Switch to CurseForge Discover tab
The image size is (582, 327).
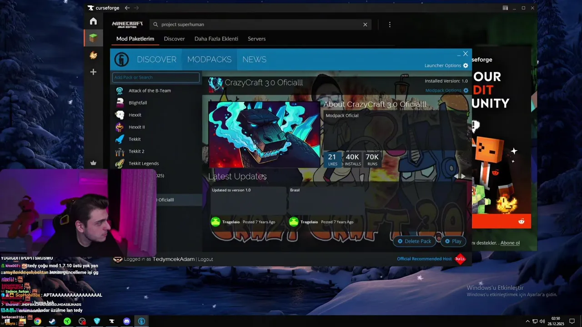pyautogui.click(x=174, y=39)
